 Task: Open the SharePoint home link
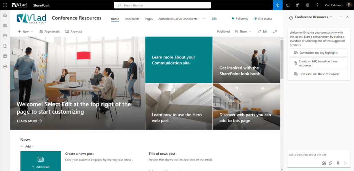[41, 5]
